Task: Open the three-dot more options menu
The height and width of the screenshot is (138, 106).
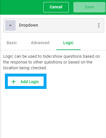Action: click(99, 25)
